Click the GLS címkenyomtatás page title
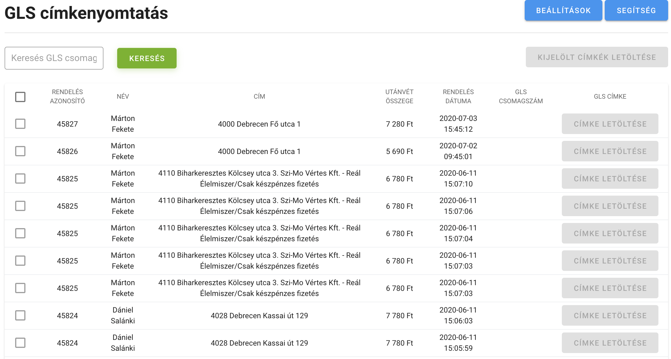 pos(86,13)
